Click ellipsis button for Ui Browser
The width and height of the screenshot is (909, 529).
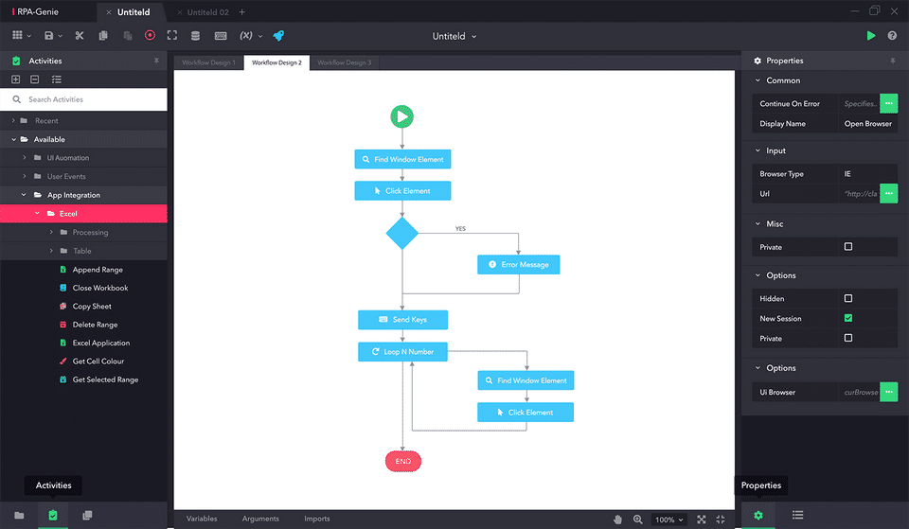pyautogui.click(x=889, y=392)
